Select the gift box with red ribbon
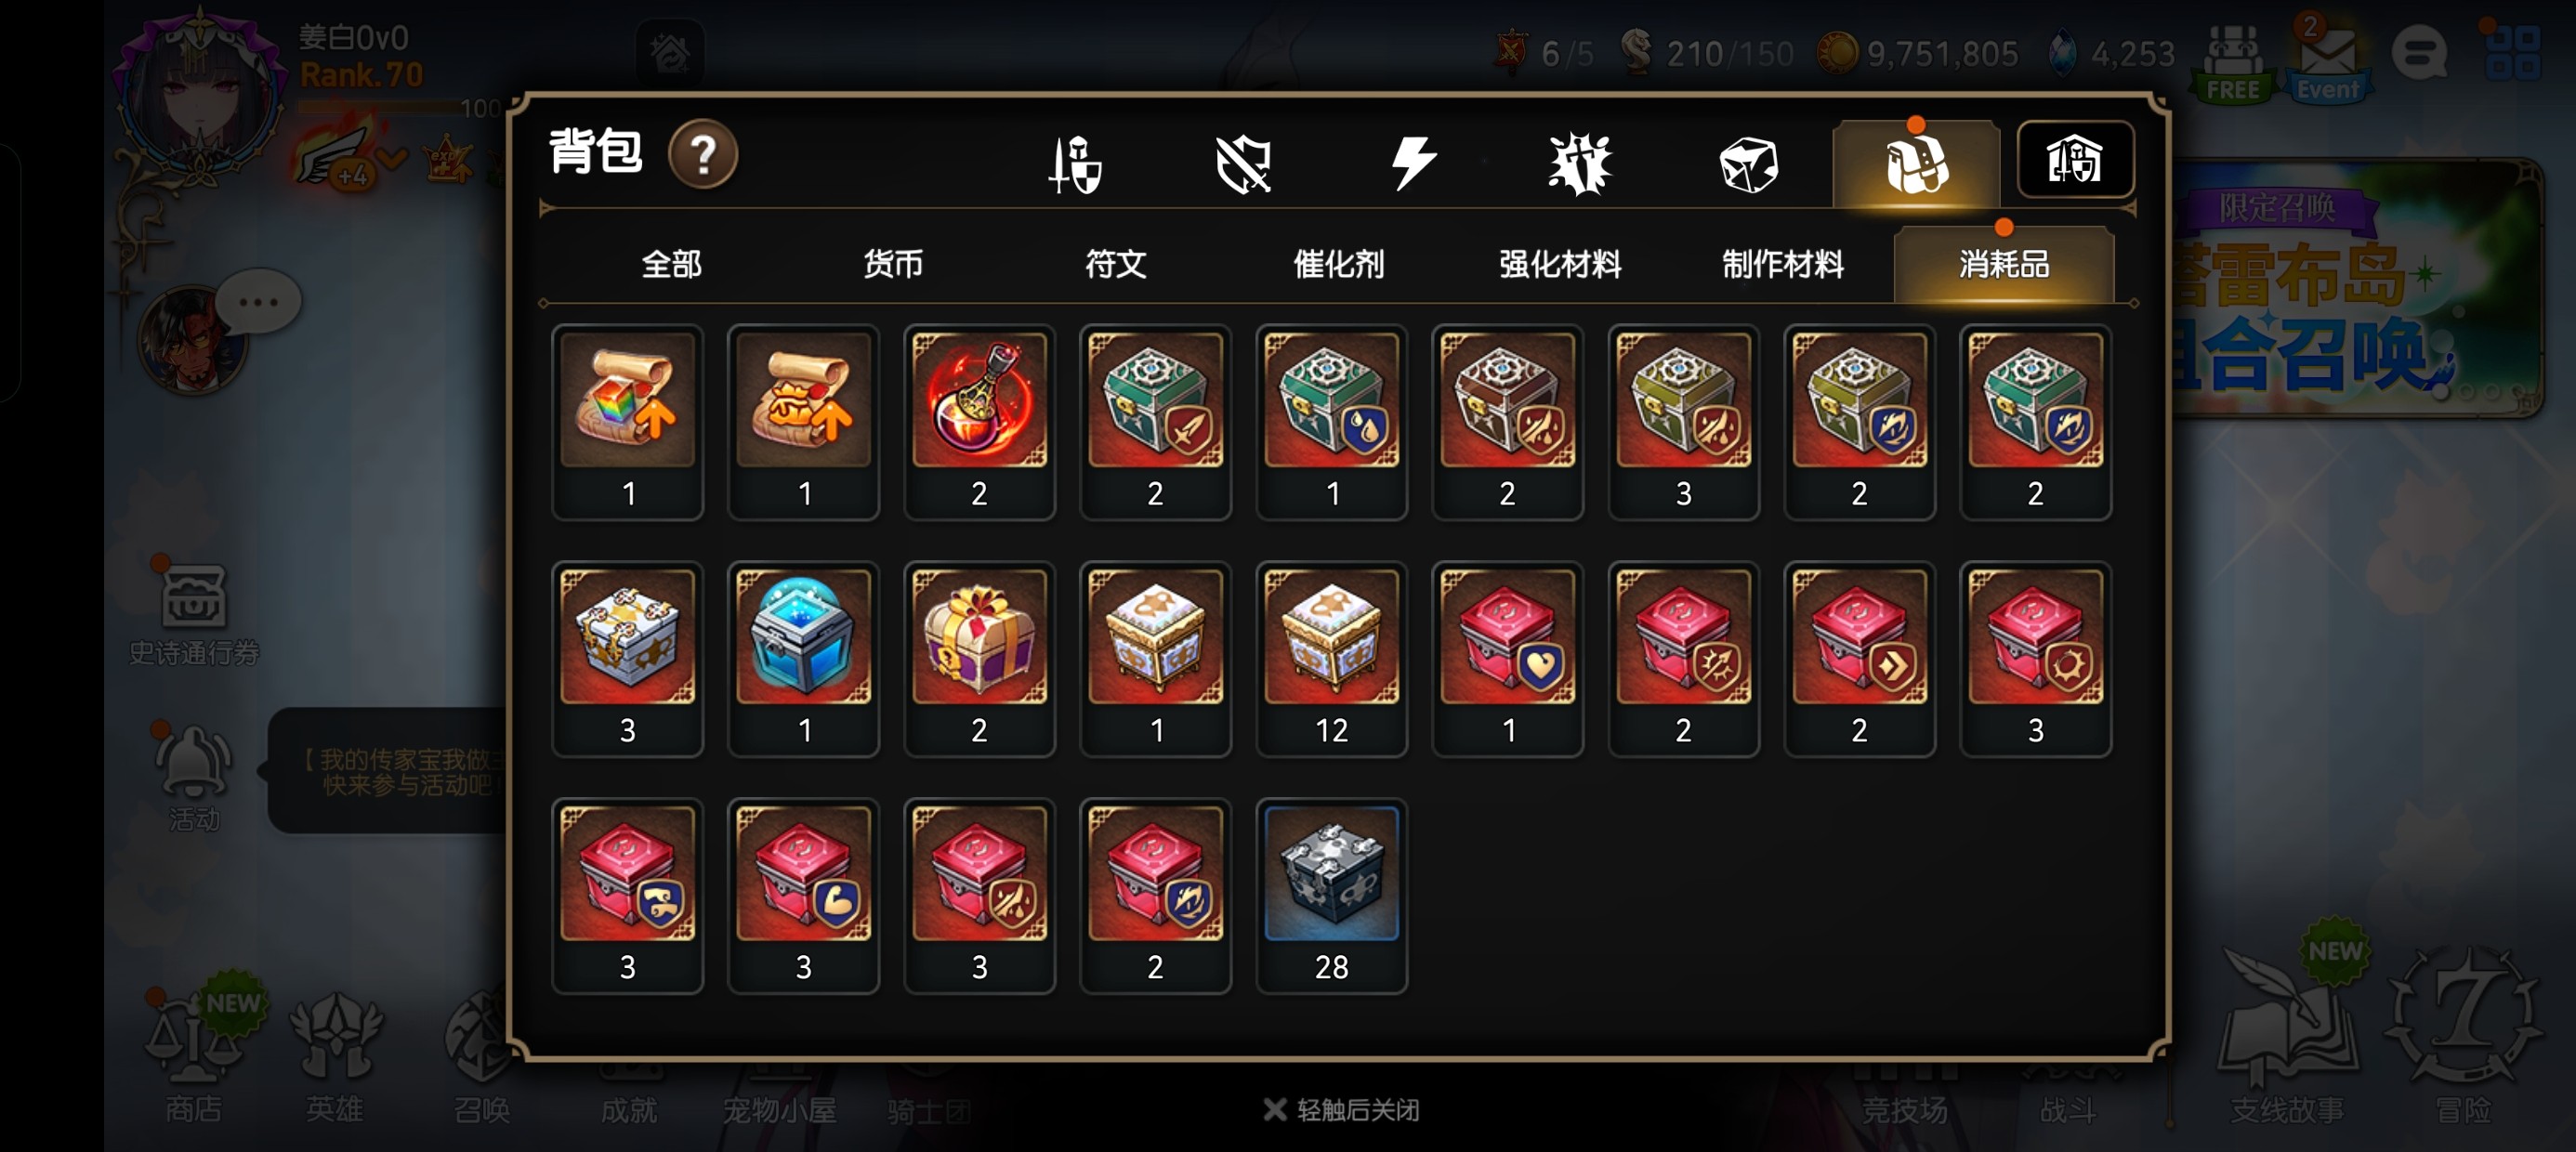The height and width of the screenshot is (1152, 2576). point(980,659)
